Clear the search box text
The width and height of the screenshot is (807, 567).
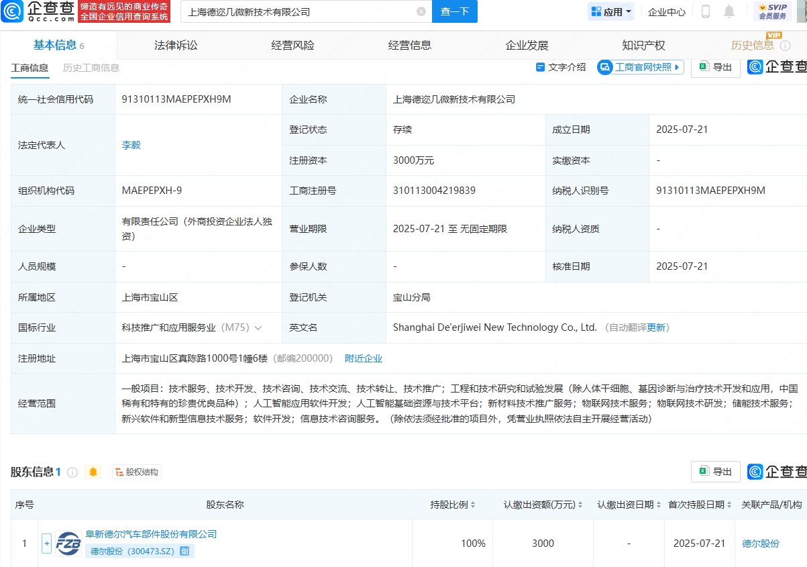421,11
